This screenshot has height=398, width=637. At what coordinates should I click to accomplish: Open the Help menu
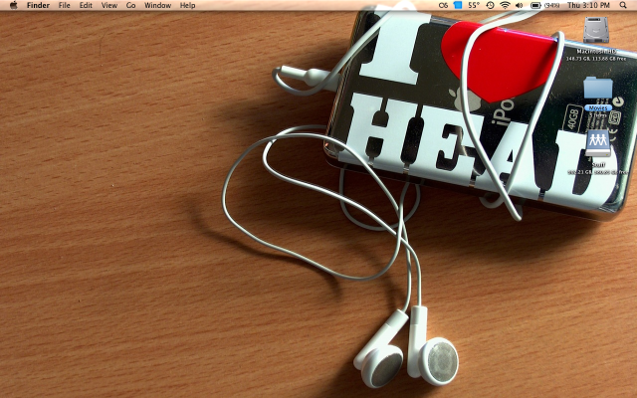coord(188,5)
